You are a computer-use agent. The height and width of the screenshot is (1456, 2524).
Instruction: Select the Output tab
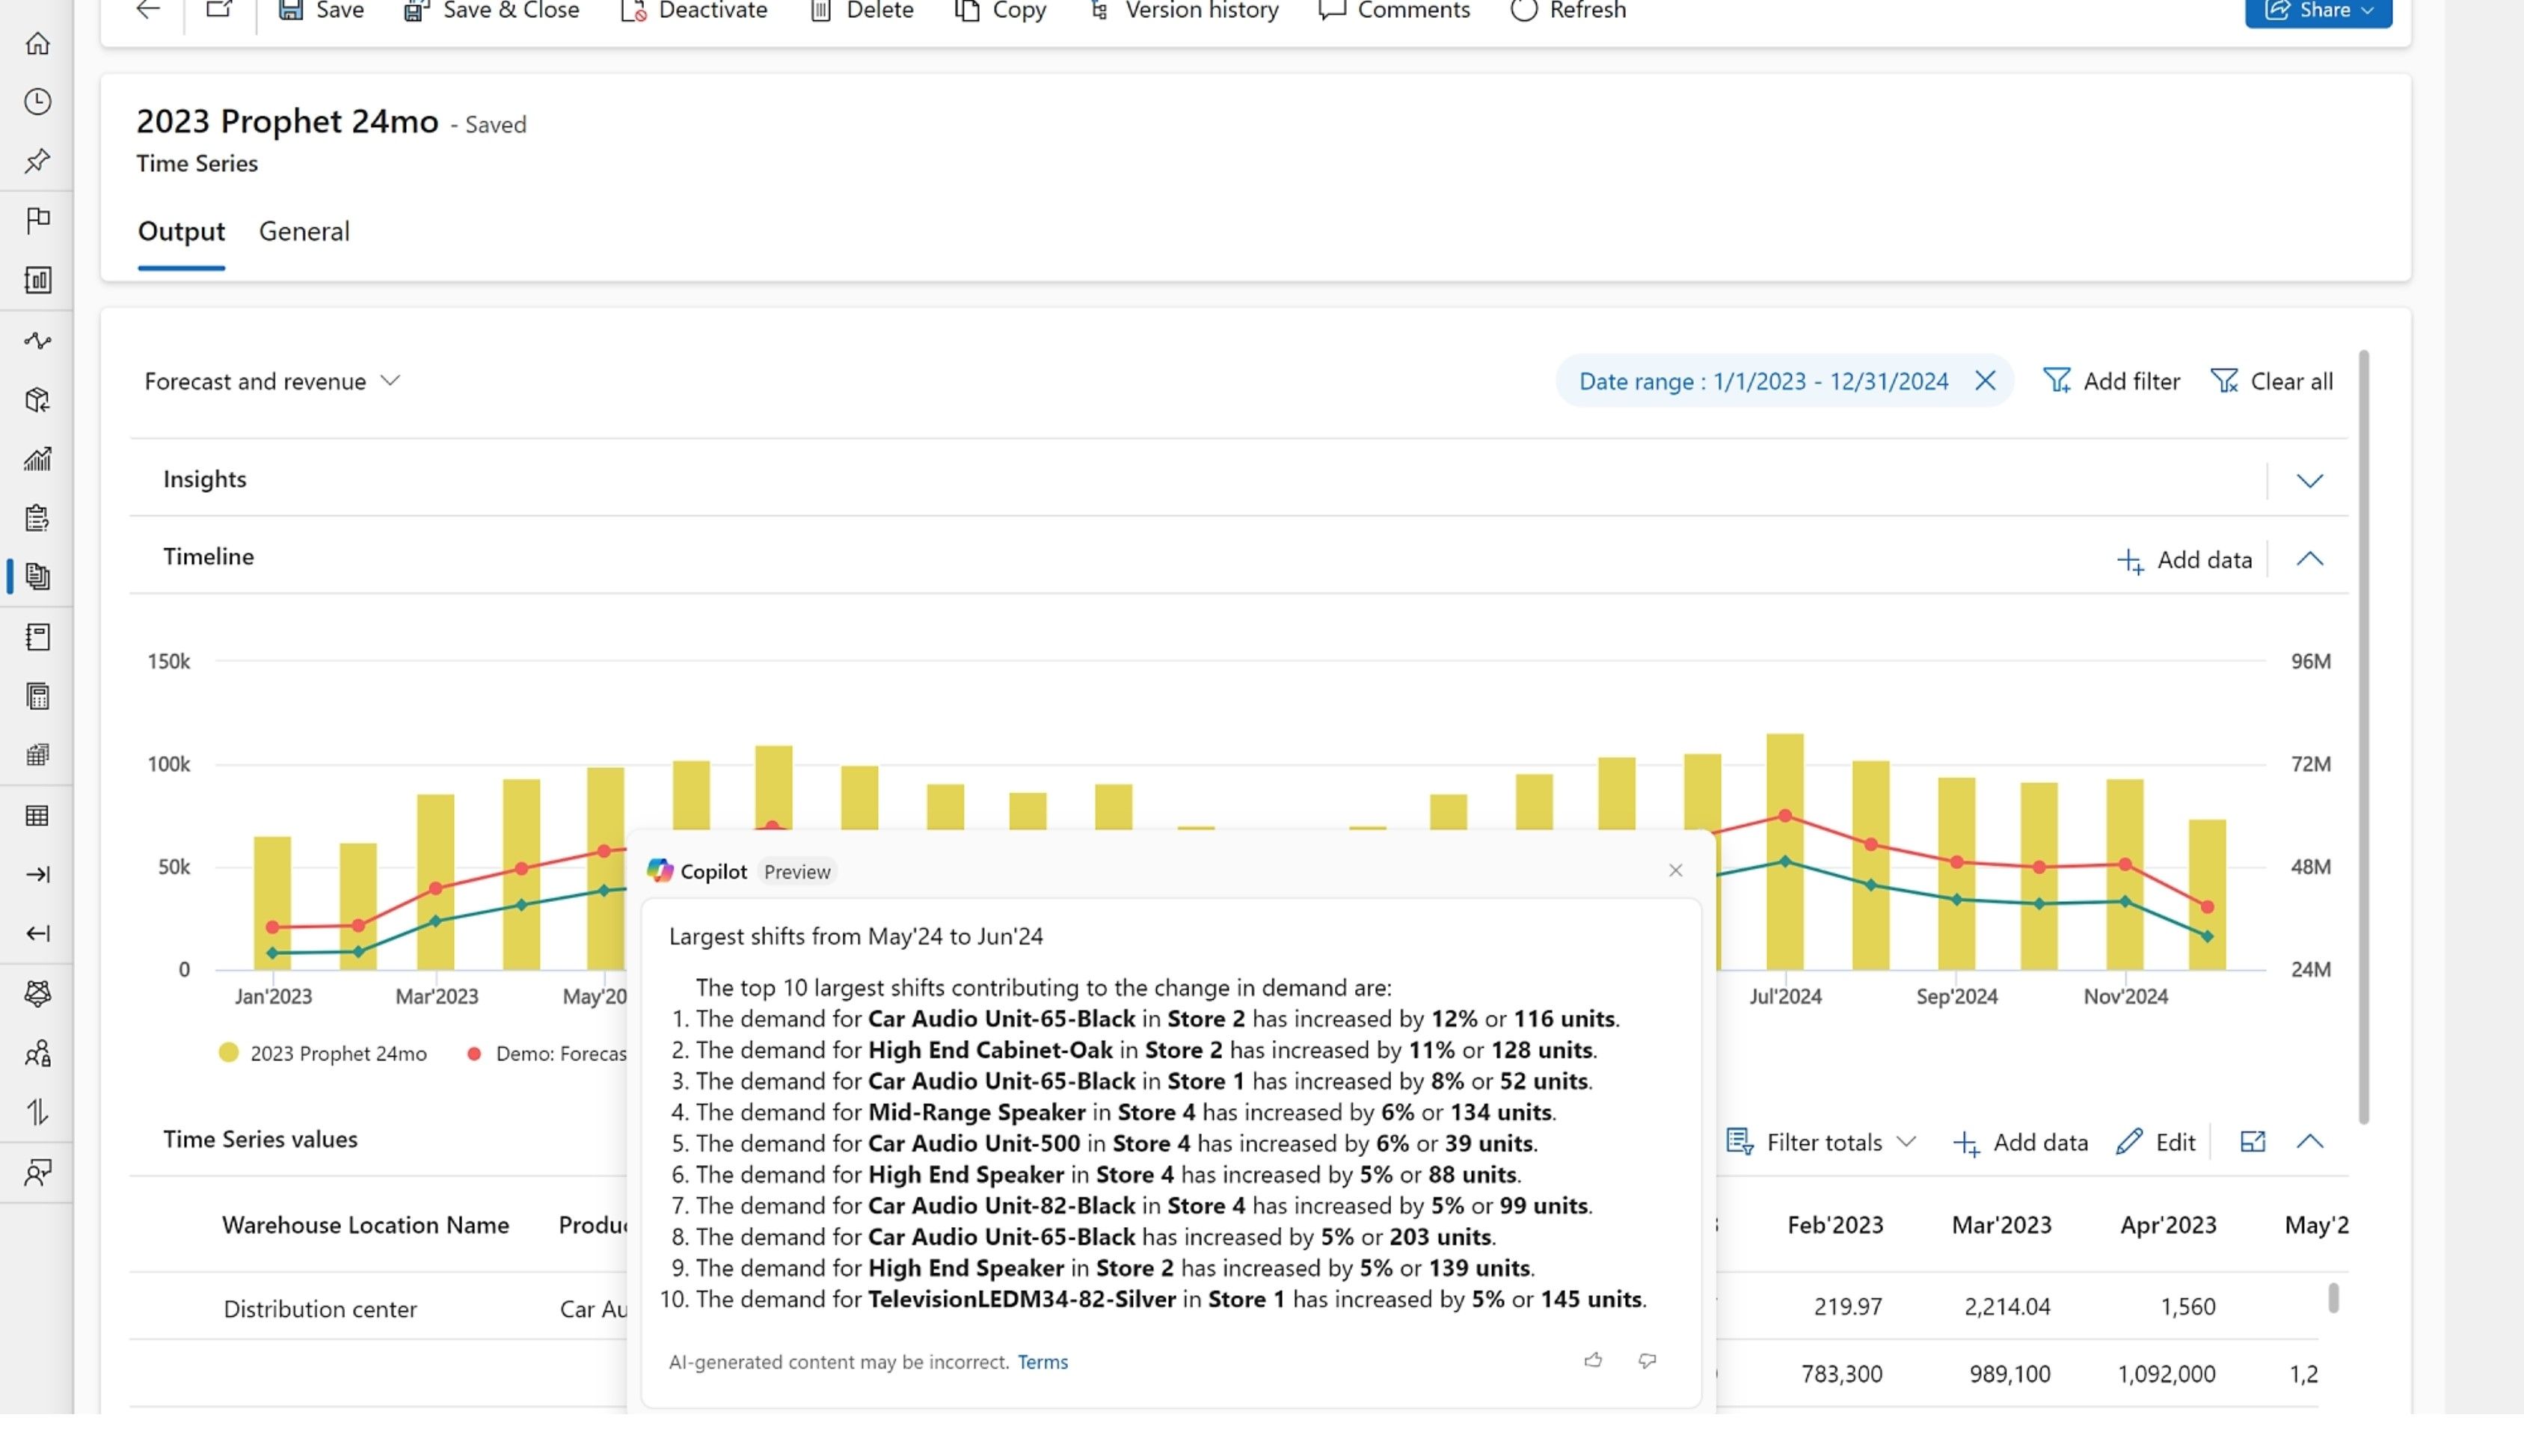click(x=181, y=231)
